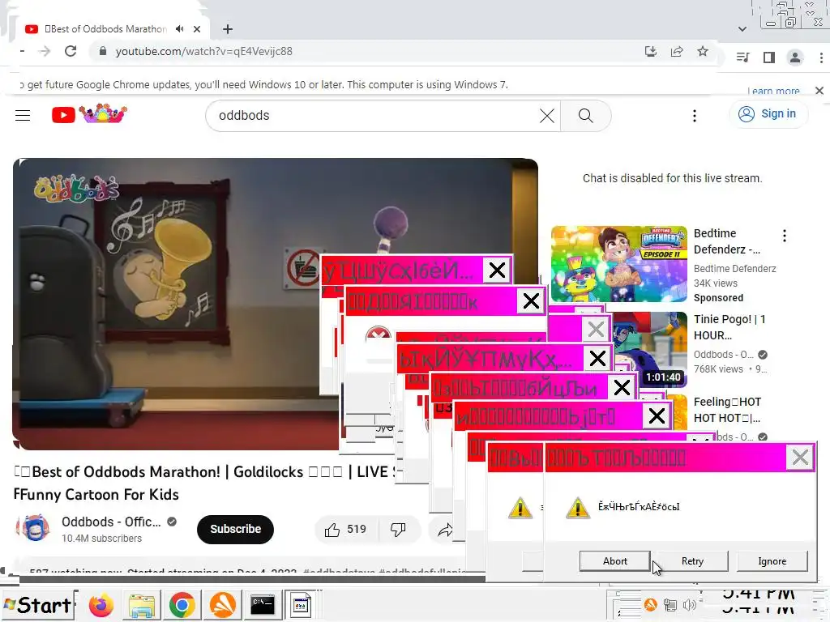The width and height of the screenshot is (830, 622).
Task: Install app icon in address bar
Action: tap(651, 51)
